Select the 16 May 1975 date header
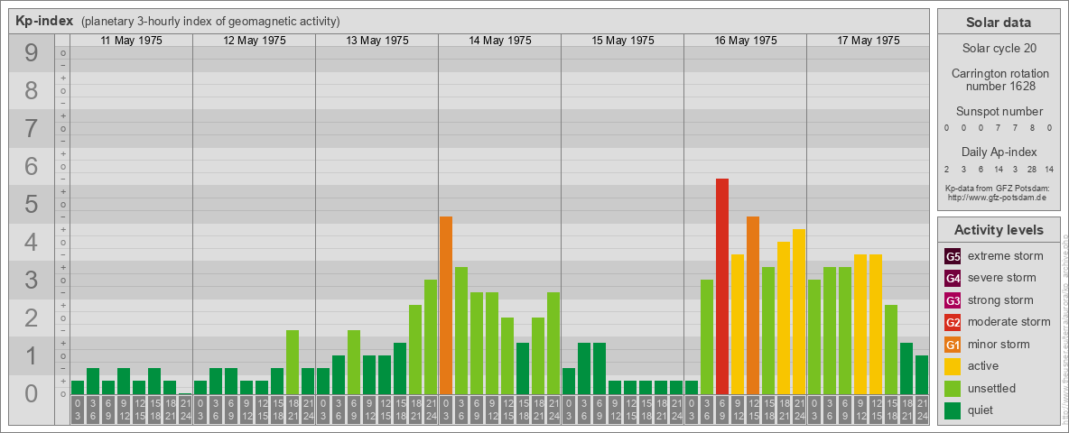 click(x=745, y=41)
